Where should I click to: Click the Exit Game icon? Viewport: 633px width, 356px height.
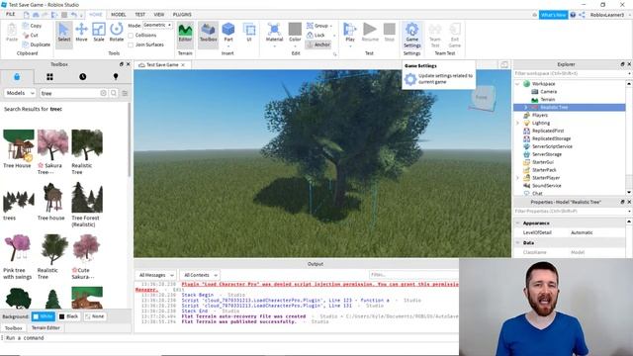pos(455,35)
